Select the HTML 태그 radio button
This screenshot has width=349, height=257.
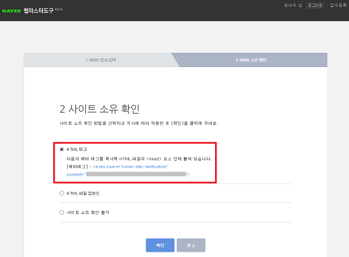coord(62,150)
